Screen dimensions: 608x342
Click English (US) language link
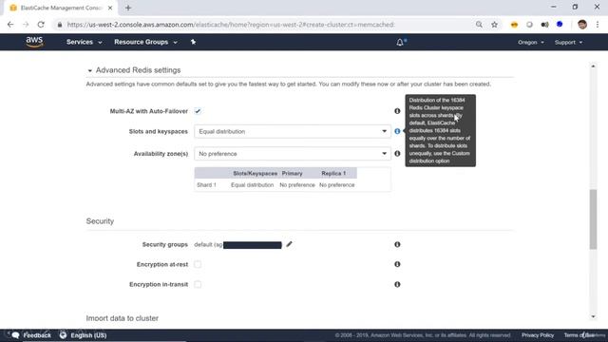[88, 335]
